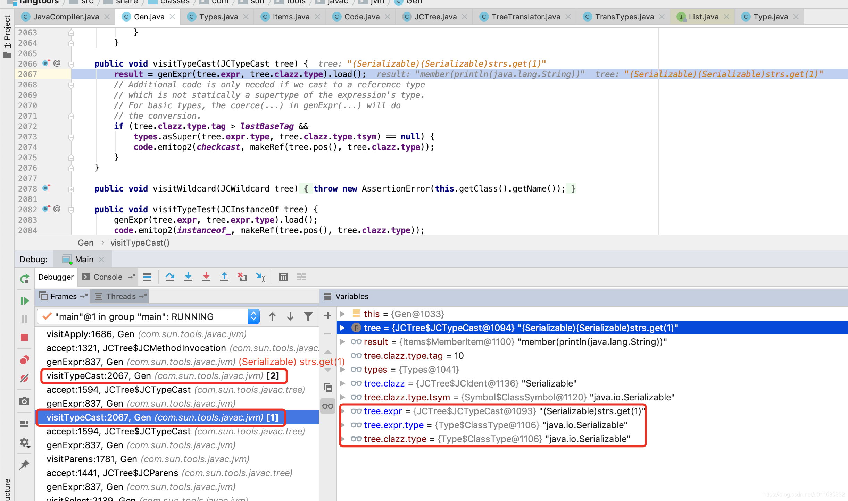Open the Project tool window sidebar button

(7, 36)
